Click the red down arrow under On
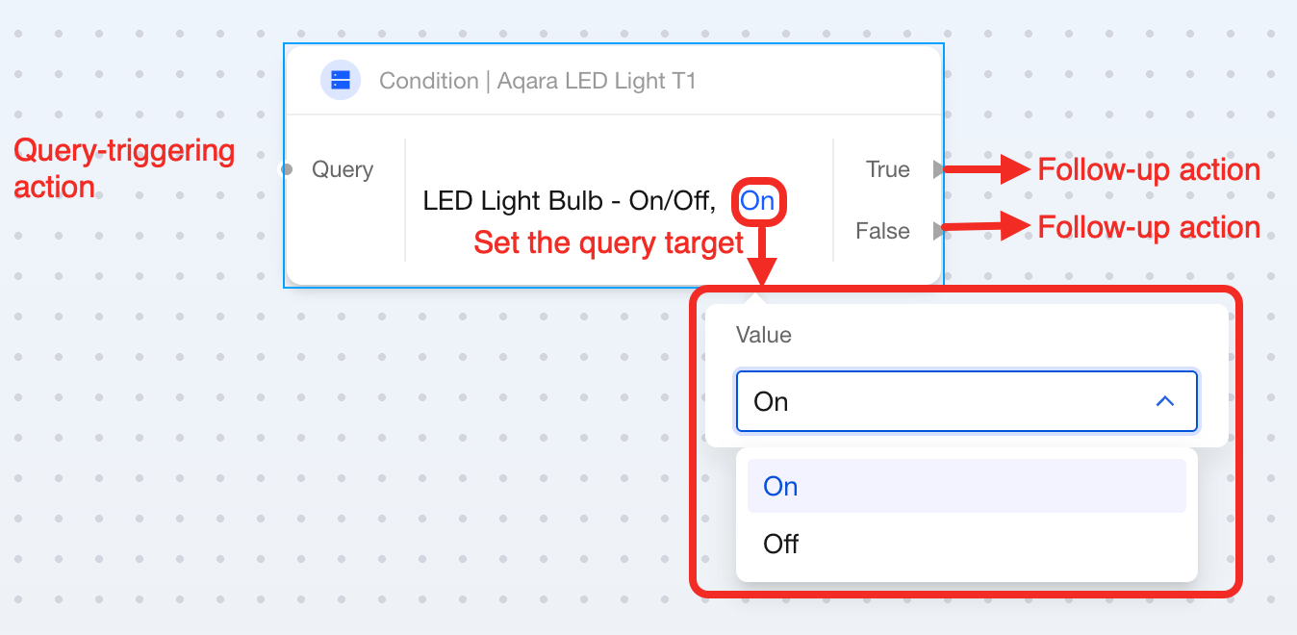1297x635 pixels. (x=762, y=260)
